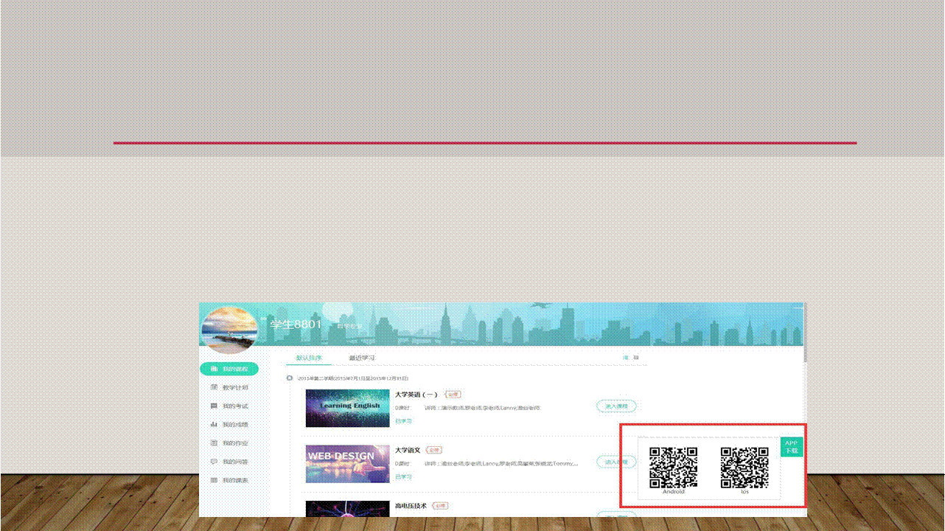The height and width of the screenshot is (531, 945).
Task: Switch to the 默认排序 tab
Action: pos(309,358)
